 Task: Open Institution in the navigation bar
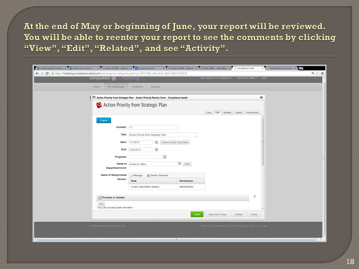tap(138, 87)
